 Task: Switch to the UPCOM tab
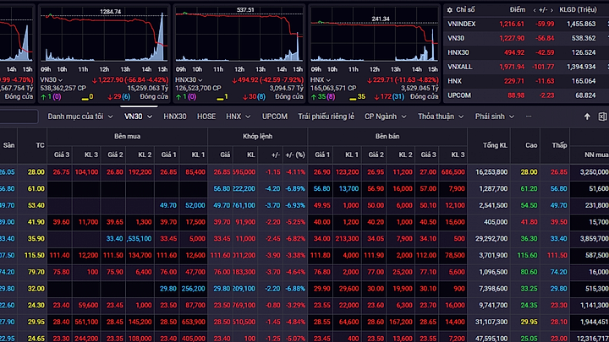275,117
